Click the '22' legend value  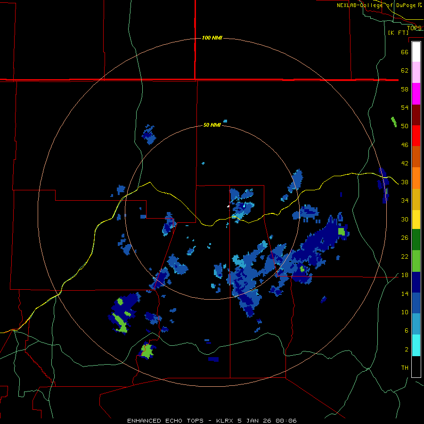[x=405, y=257]
